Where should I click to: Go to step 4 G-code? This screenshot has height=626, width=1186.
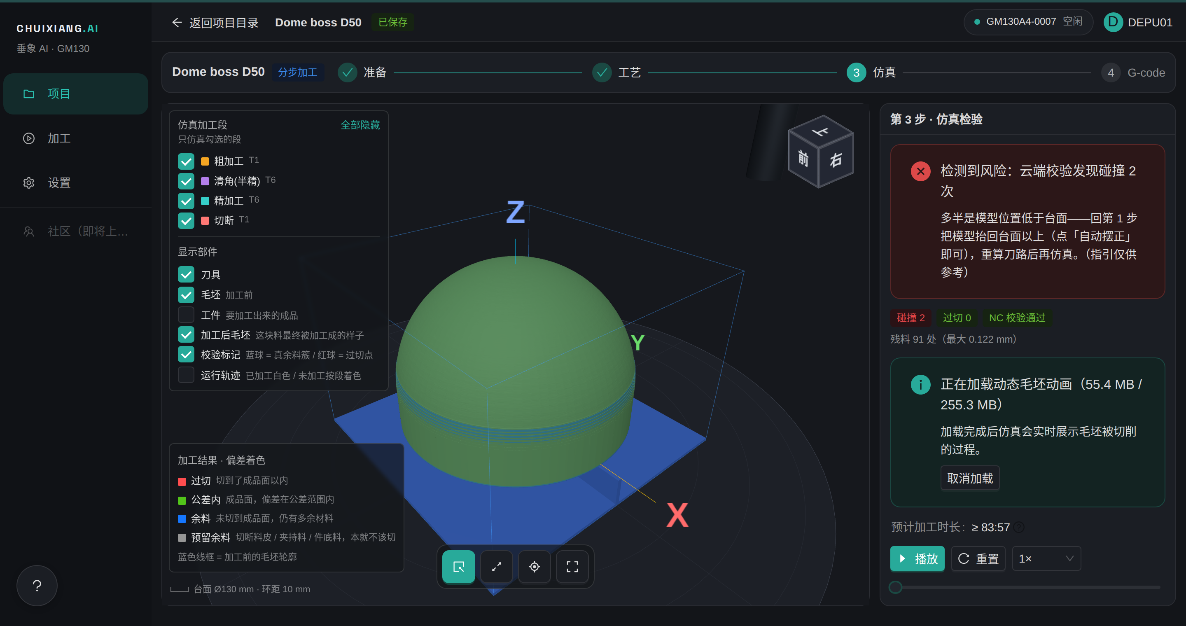[x=1134, y=73]
